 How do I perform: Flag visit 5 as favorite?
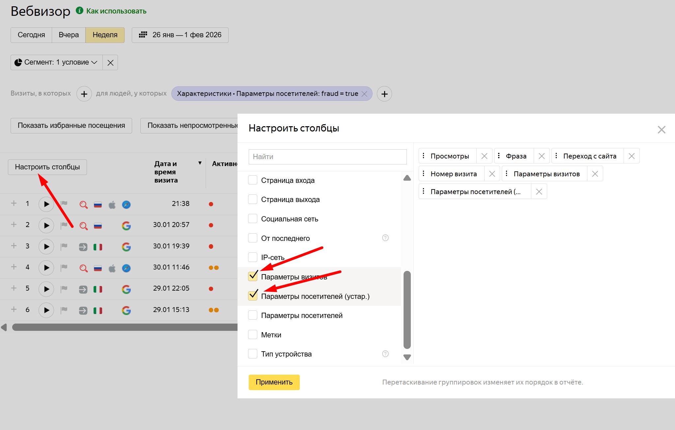click(x=64, y=289)
